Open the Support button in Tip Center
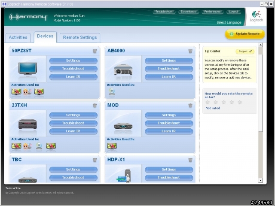This screenshot has width=275, height=206. [x=245, y=51]
